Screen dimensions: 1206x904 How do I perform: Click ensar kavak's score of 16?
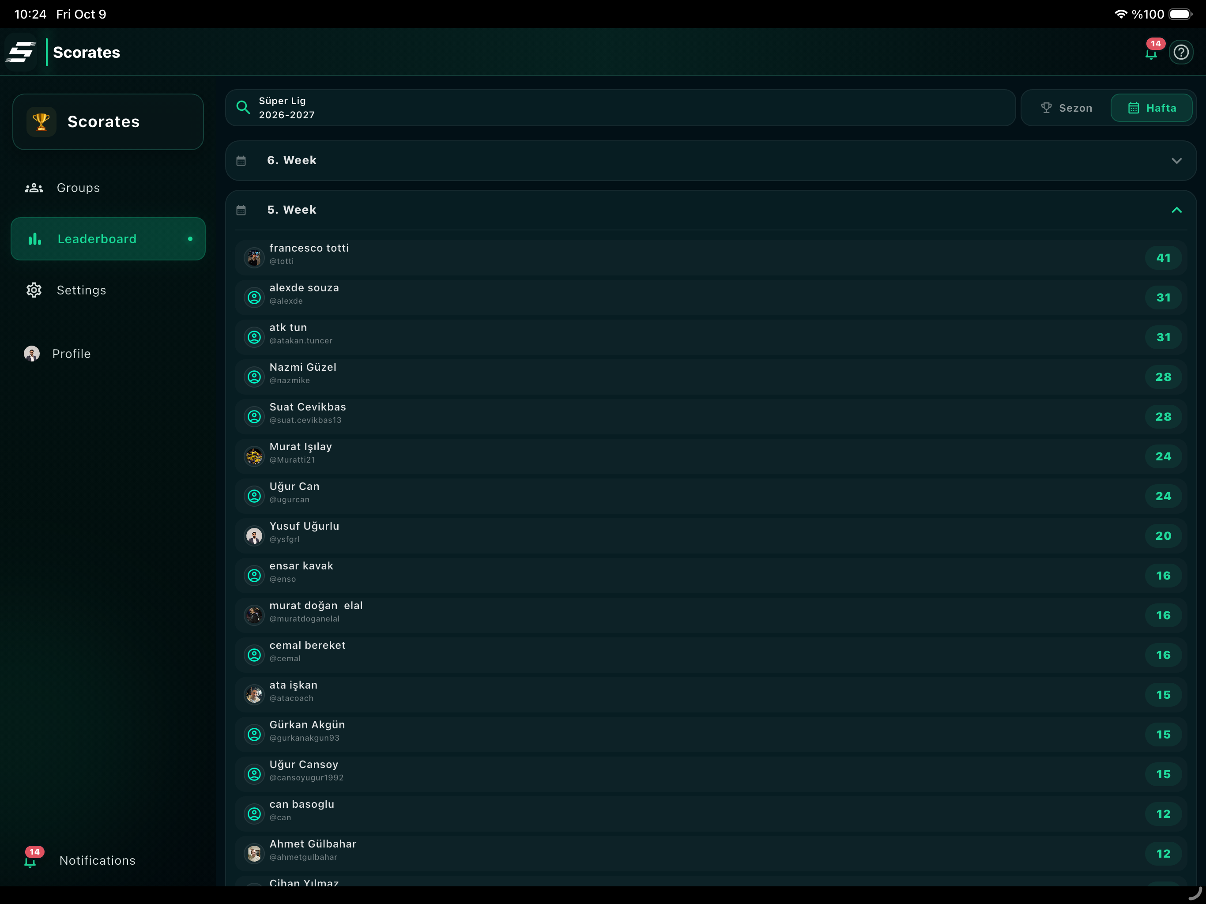tap(1163, 575)
